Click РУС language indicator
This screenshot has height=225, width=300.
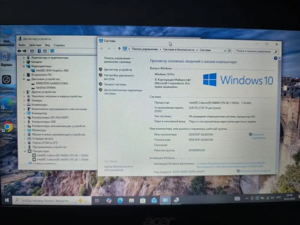(x=279, y=197)
